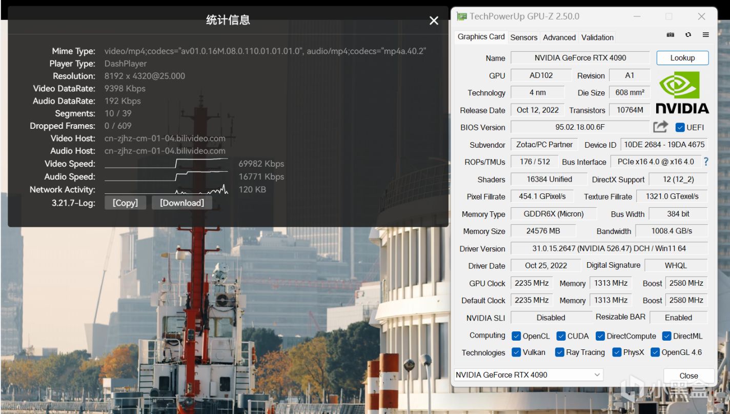This screenshot has width=730, height=414.
Task: Click the resolution value 8192 x 4320@25.000
Action: point(145,76)
